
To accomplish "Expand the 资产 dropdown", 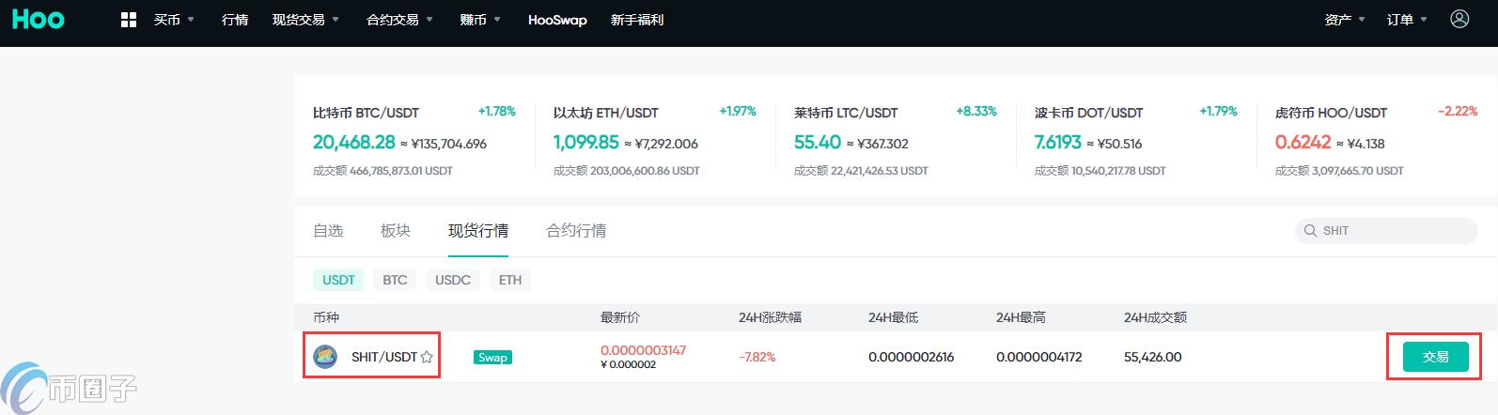I will (x=1345, y=20).
